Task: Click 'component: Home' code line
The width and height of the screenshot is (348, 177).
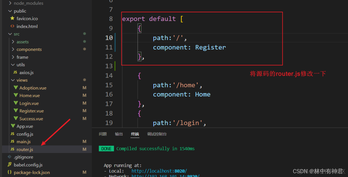Action: point(181,94)
